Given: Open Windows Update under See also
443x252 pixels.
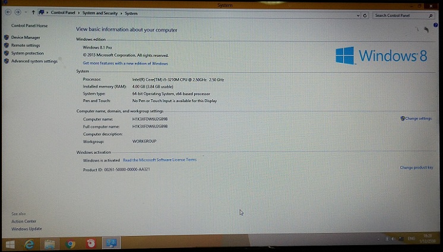Looking at the screenshot, I should (27, 229).
